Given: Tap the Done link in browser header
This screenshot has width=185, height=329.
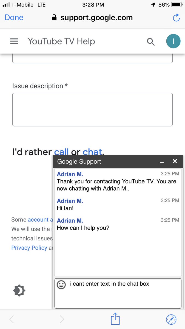Looking at the screenshot, I should pyautogui.click(x=14, y=18).
